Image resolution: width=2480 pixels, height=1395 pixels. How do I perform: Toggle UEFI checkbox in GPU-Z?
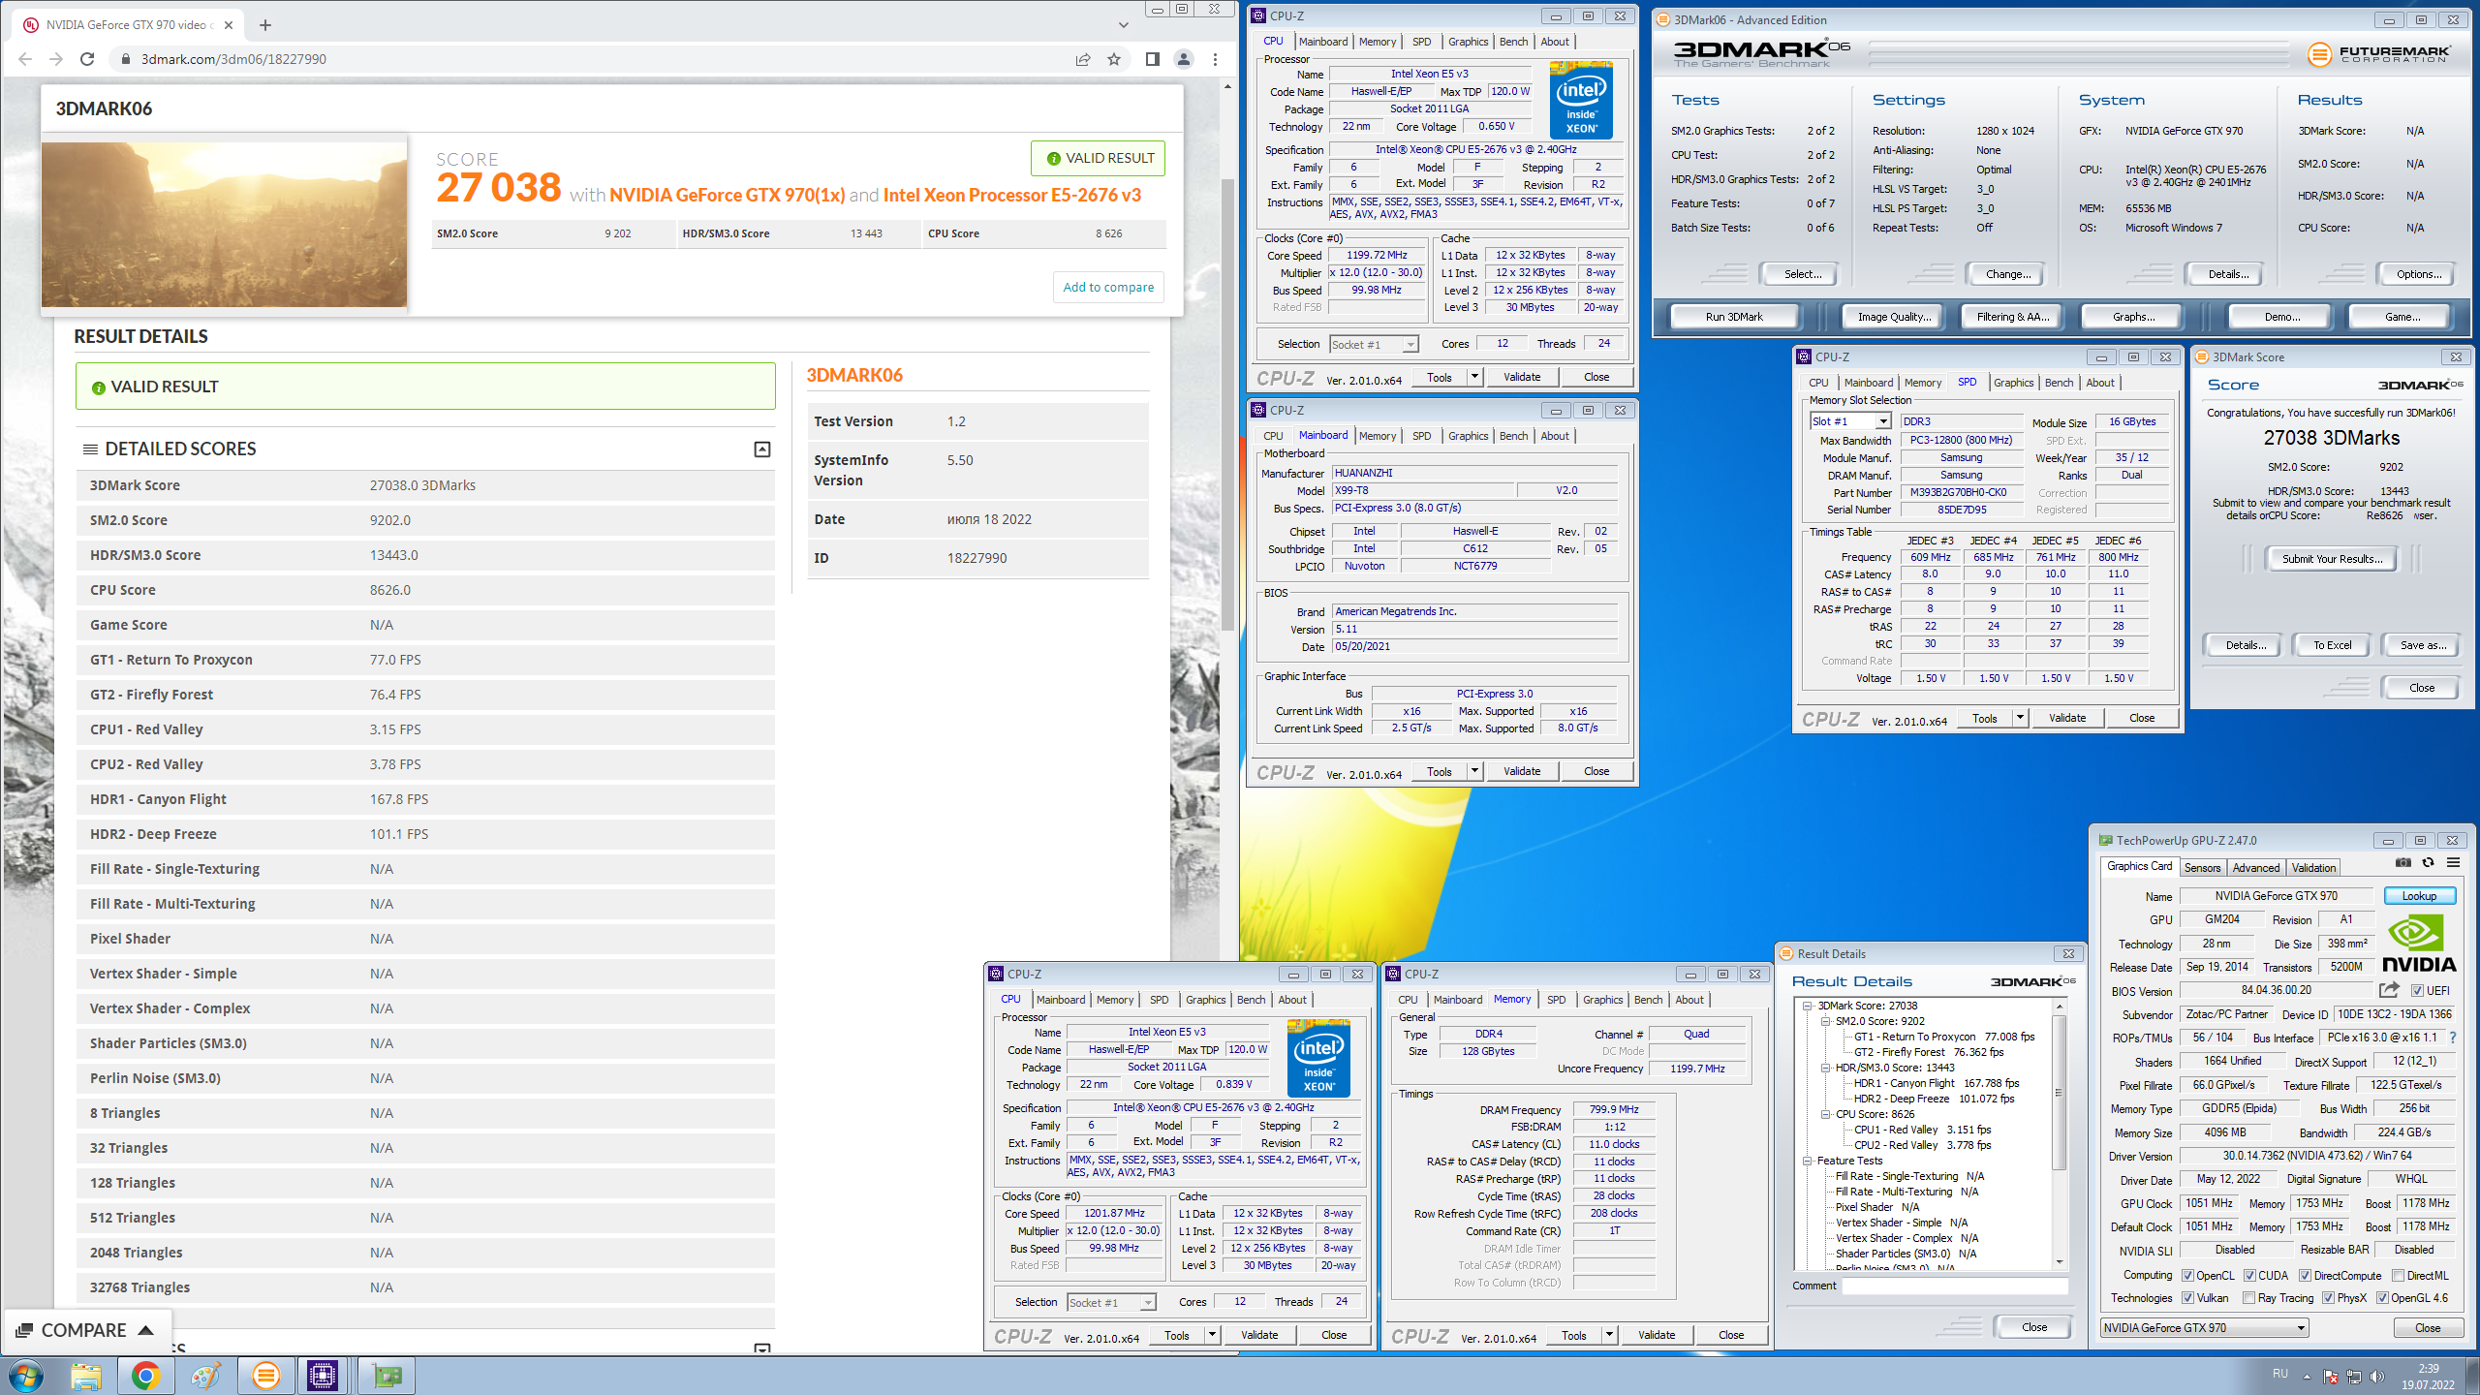2418,990
